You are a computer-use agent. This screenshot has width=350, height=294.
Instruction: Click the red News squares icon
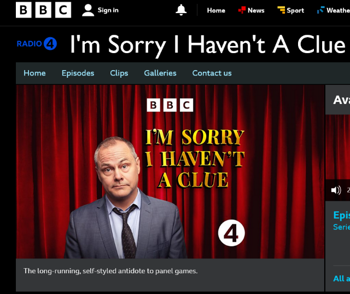242,10
